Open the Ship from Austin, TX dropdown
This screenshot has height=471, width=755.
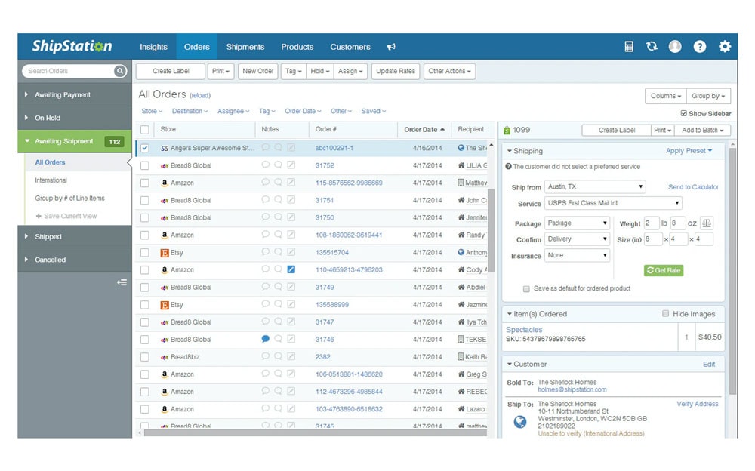click(595, 187)
